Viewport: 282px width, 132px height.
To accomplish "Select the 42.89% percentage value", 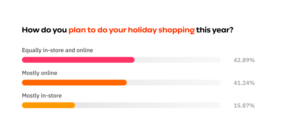I will 244,60.
